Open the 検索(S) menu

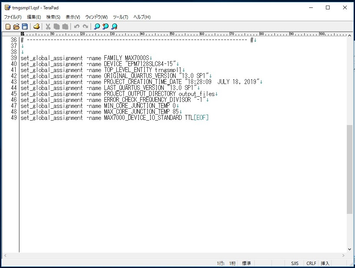tap(53, 17)
